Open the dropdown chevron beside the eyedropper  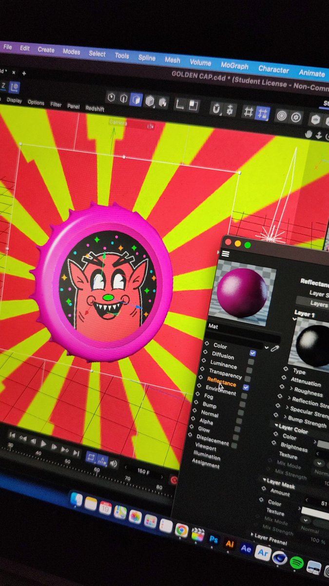(267, 347)
